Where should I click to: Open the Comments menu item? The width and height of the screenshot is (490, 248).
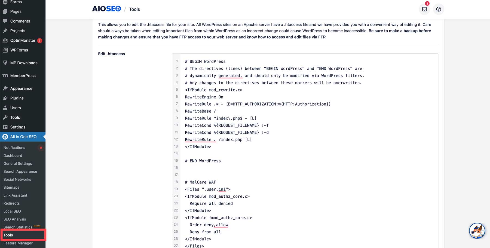20,21
